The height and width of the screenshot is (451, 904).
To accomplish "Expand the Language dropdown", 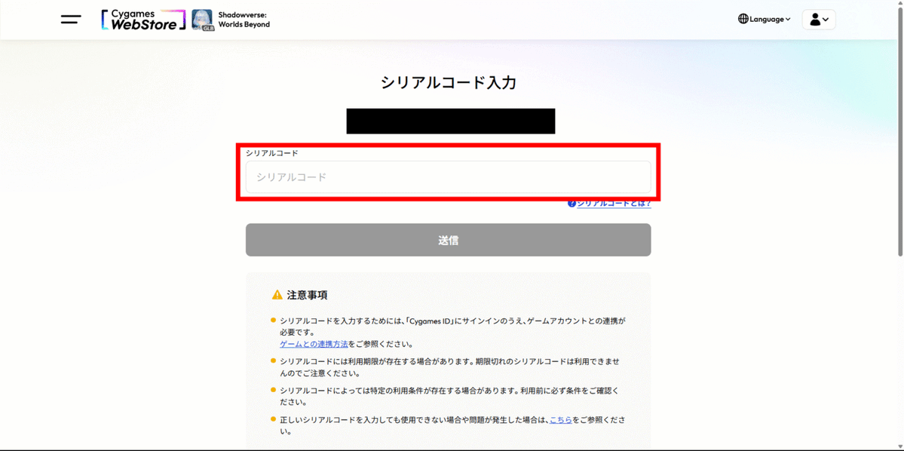I will (x=765, y=19).
